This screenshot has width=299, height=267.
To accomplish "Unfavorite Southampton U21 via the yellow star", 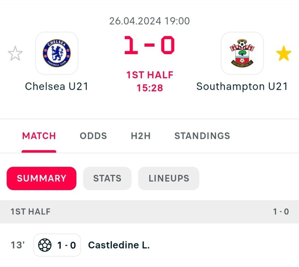I will 283,54.
